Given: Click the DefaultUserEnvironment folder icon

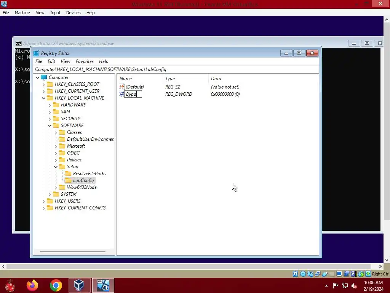Looking at the screenshot, I should click(x=62, y=139).
